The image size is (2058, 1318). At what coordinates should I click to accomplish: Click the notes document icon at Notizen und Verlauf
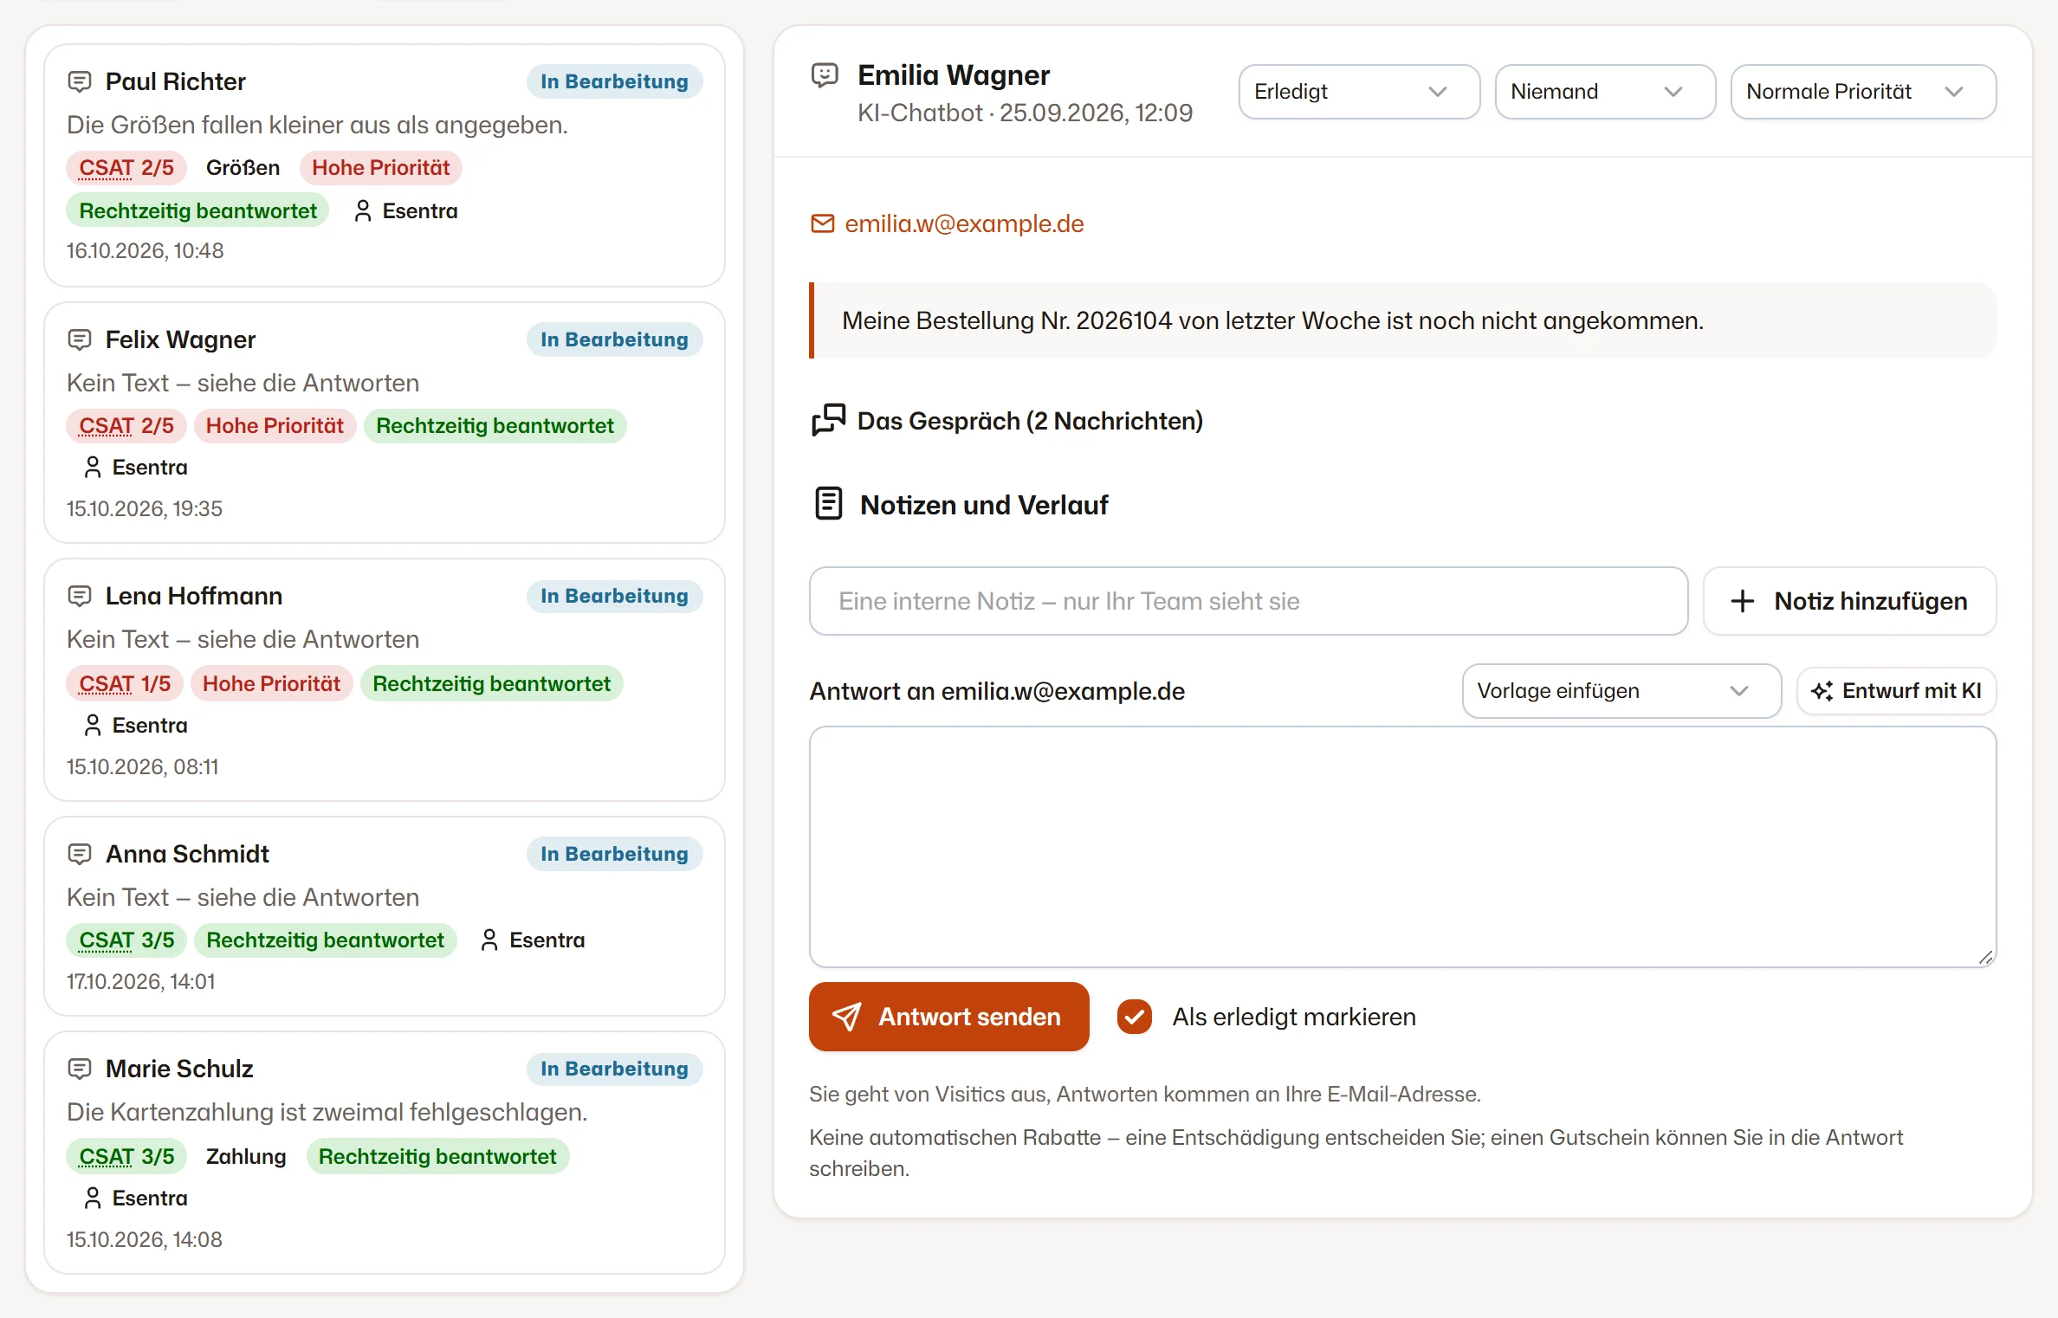click(828, 503)
